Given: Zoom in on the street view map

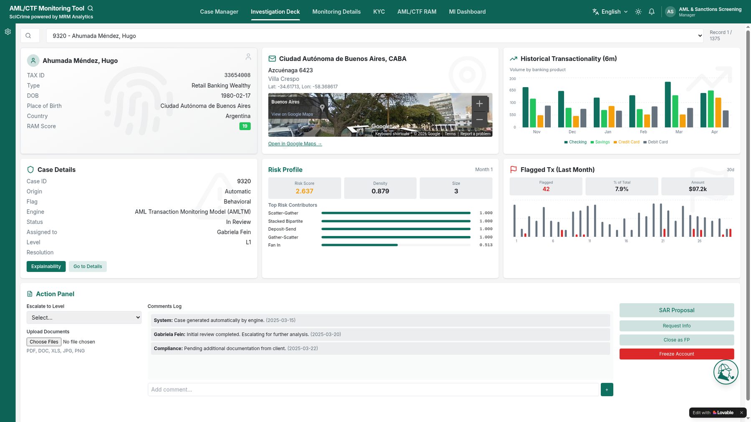Looking at the screenshot, I should click(x=480, y=103).
